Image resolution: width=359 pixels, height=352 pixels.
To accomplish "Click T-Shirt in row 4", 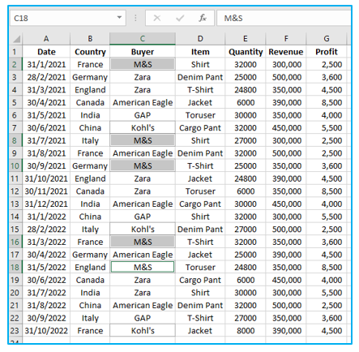I will click(200, 90).
